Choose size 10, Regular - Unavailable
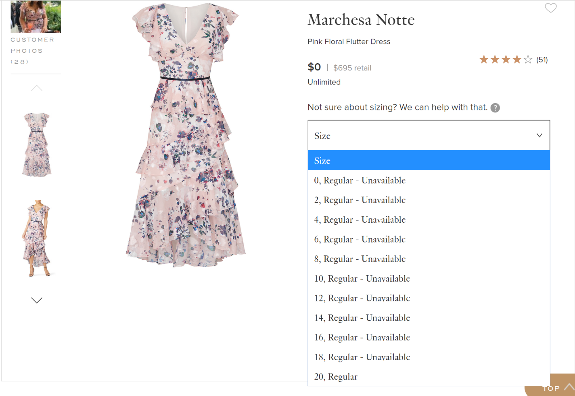575x396 pixels. [429, 278]
